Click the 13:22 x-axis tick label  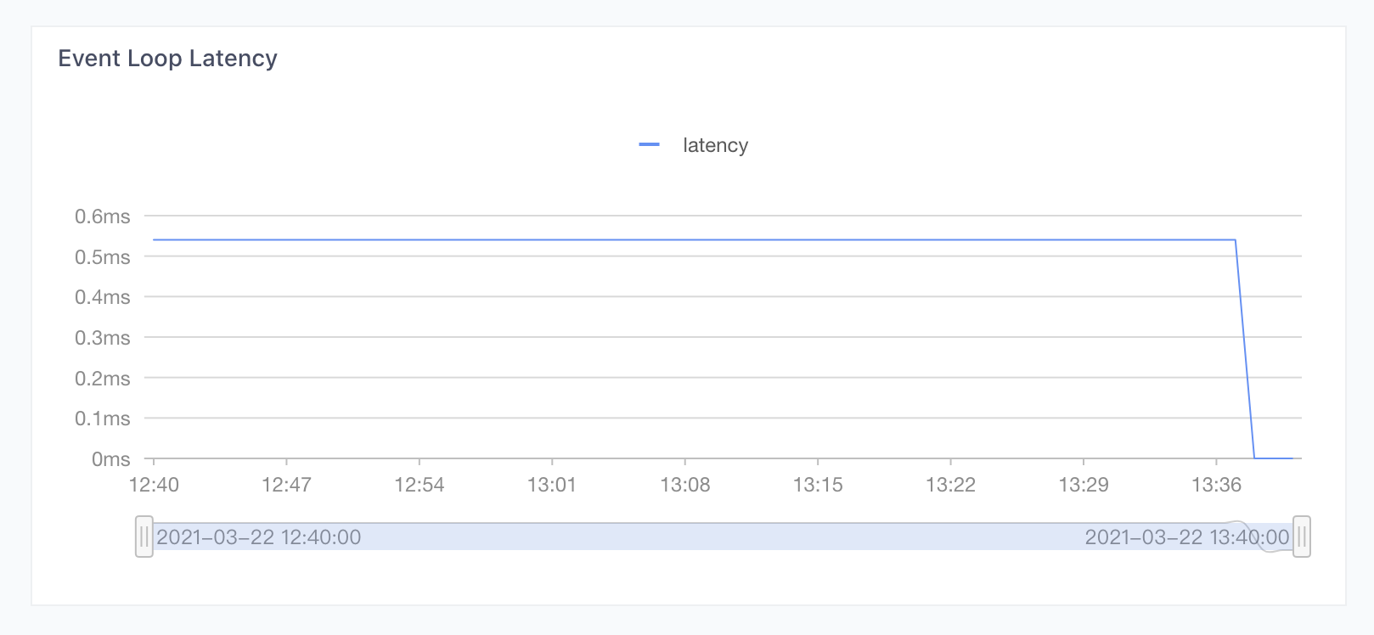click(950, 485)
